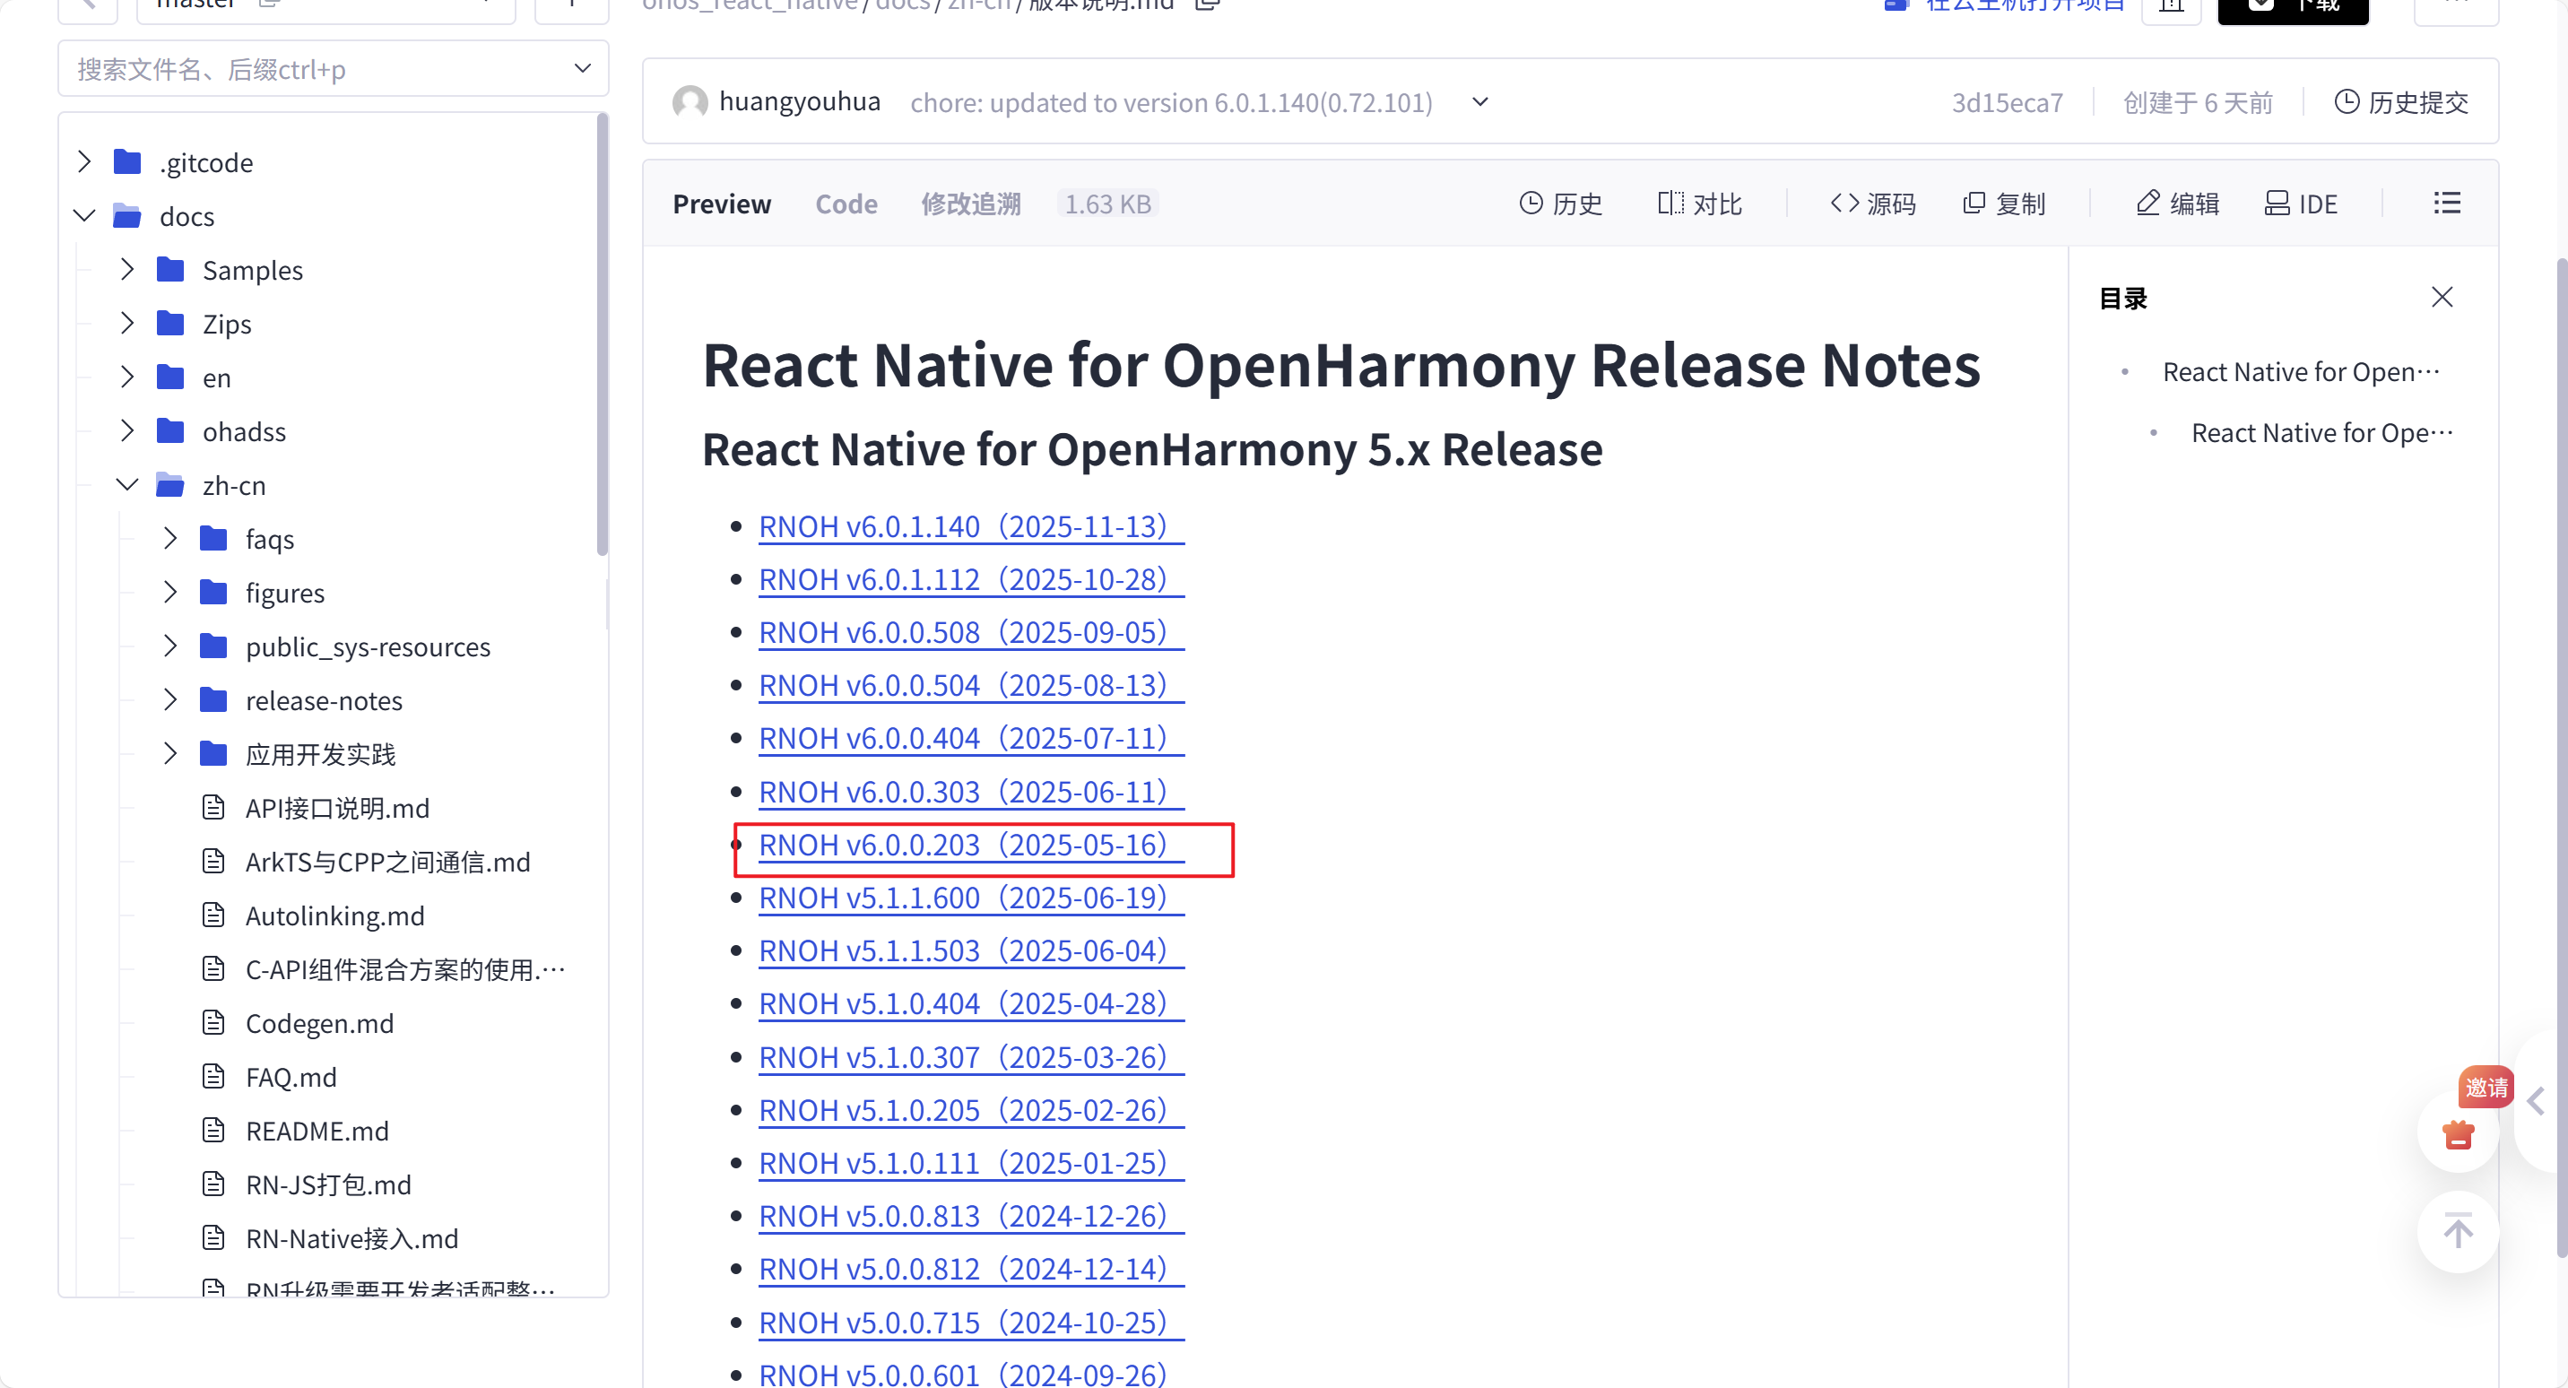Click the invite gift icon

2458,1135
